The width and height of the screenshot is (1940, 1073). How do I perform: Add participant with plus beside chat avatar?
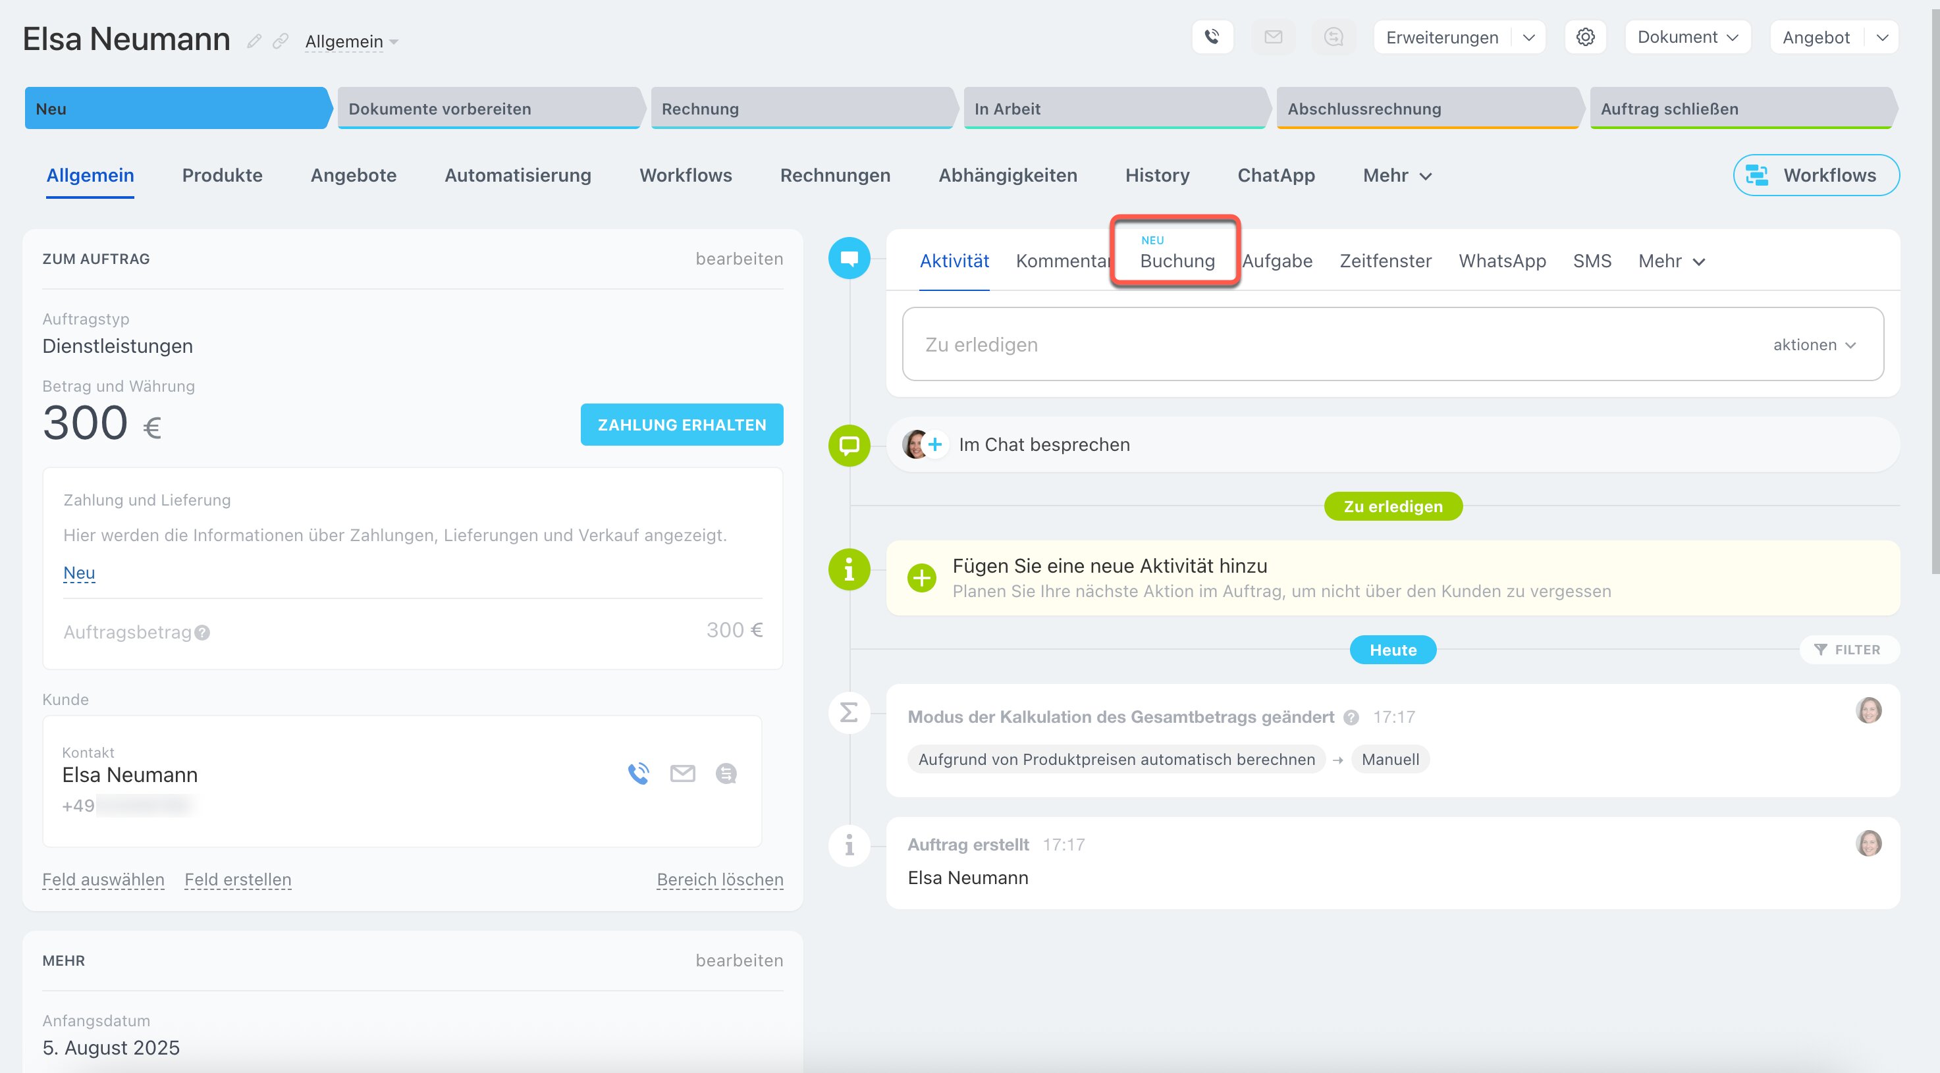tap(934, 444)
